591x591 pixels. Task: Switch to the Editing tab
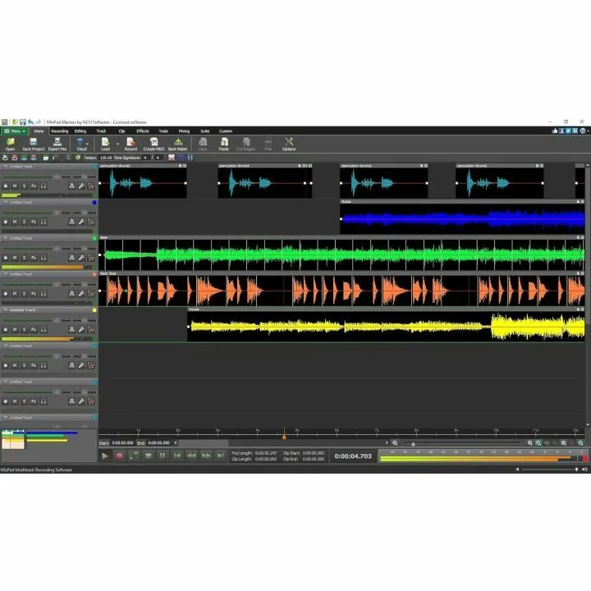(x=80, y=131)
